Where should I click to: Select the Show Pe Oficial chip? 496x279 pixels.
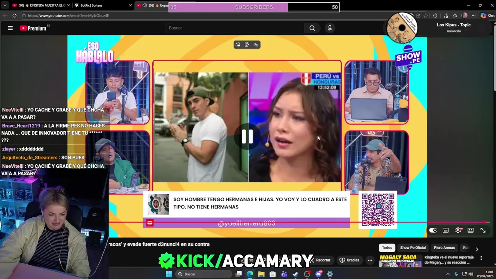point(413,248)
